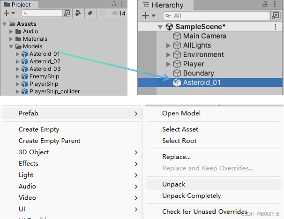This screenshot has height=219, width=284.
Task: Click the Search by Label tag icon
Action: (90, 13)
